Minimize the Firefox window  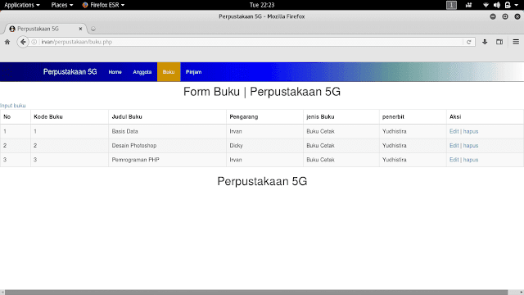pyautogui.click(x=493, y=16)
